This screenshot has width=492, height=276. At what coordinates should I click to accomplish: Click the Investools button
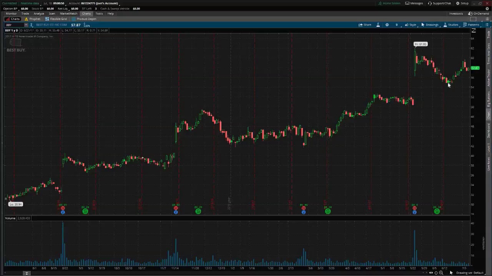click(456, 13)
